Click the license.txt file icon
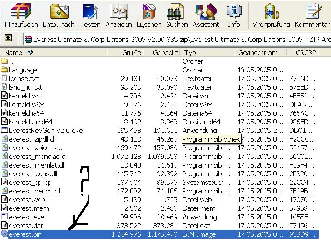 [4, 78]
